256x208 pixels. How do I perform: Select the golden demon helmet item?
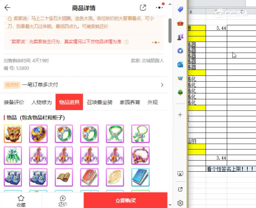coord(13,134)
